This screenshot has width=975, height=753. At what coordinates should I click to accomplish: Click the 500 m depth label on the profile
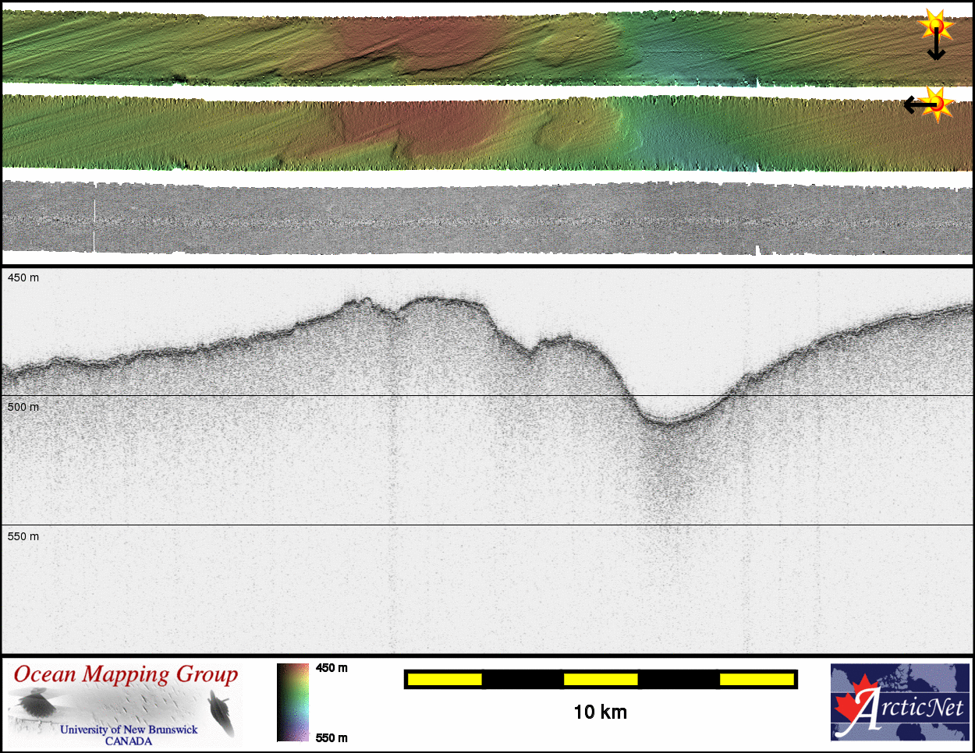click(23, 407)
